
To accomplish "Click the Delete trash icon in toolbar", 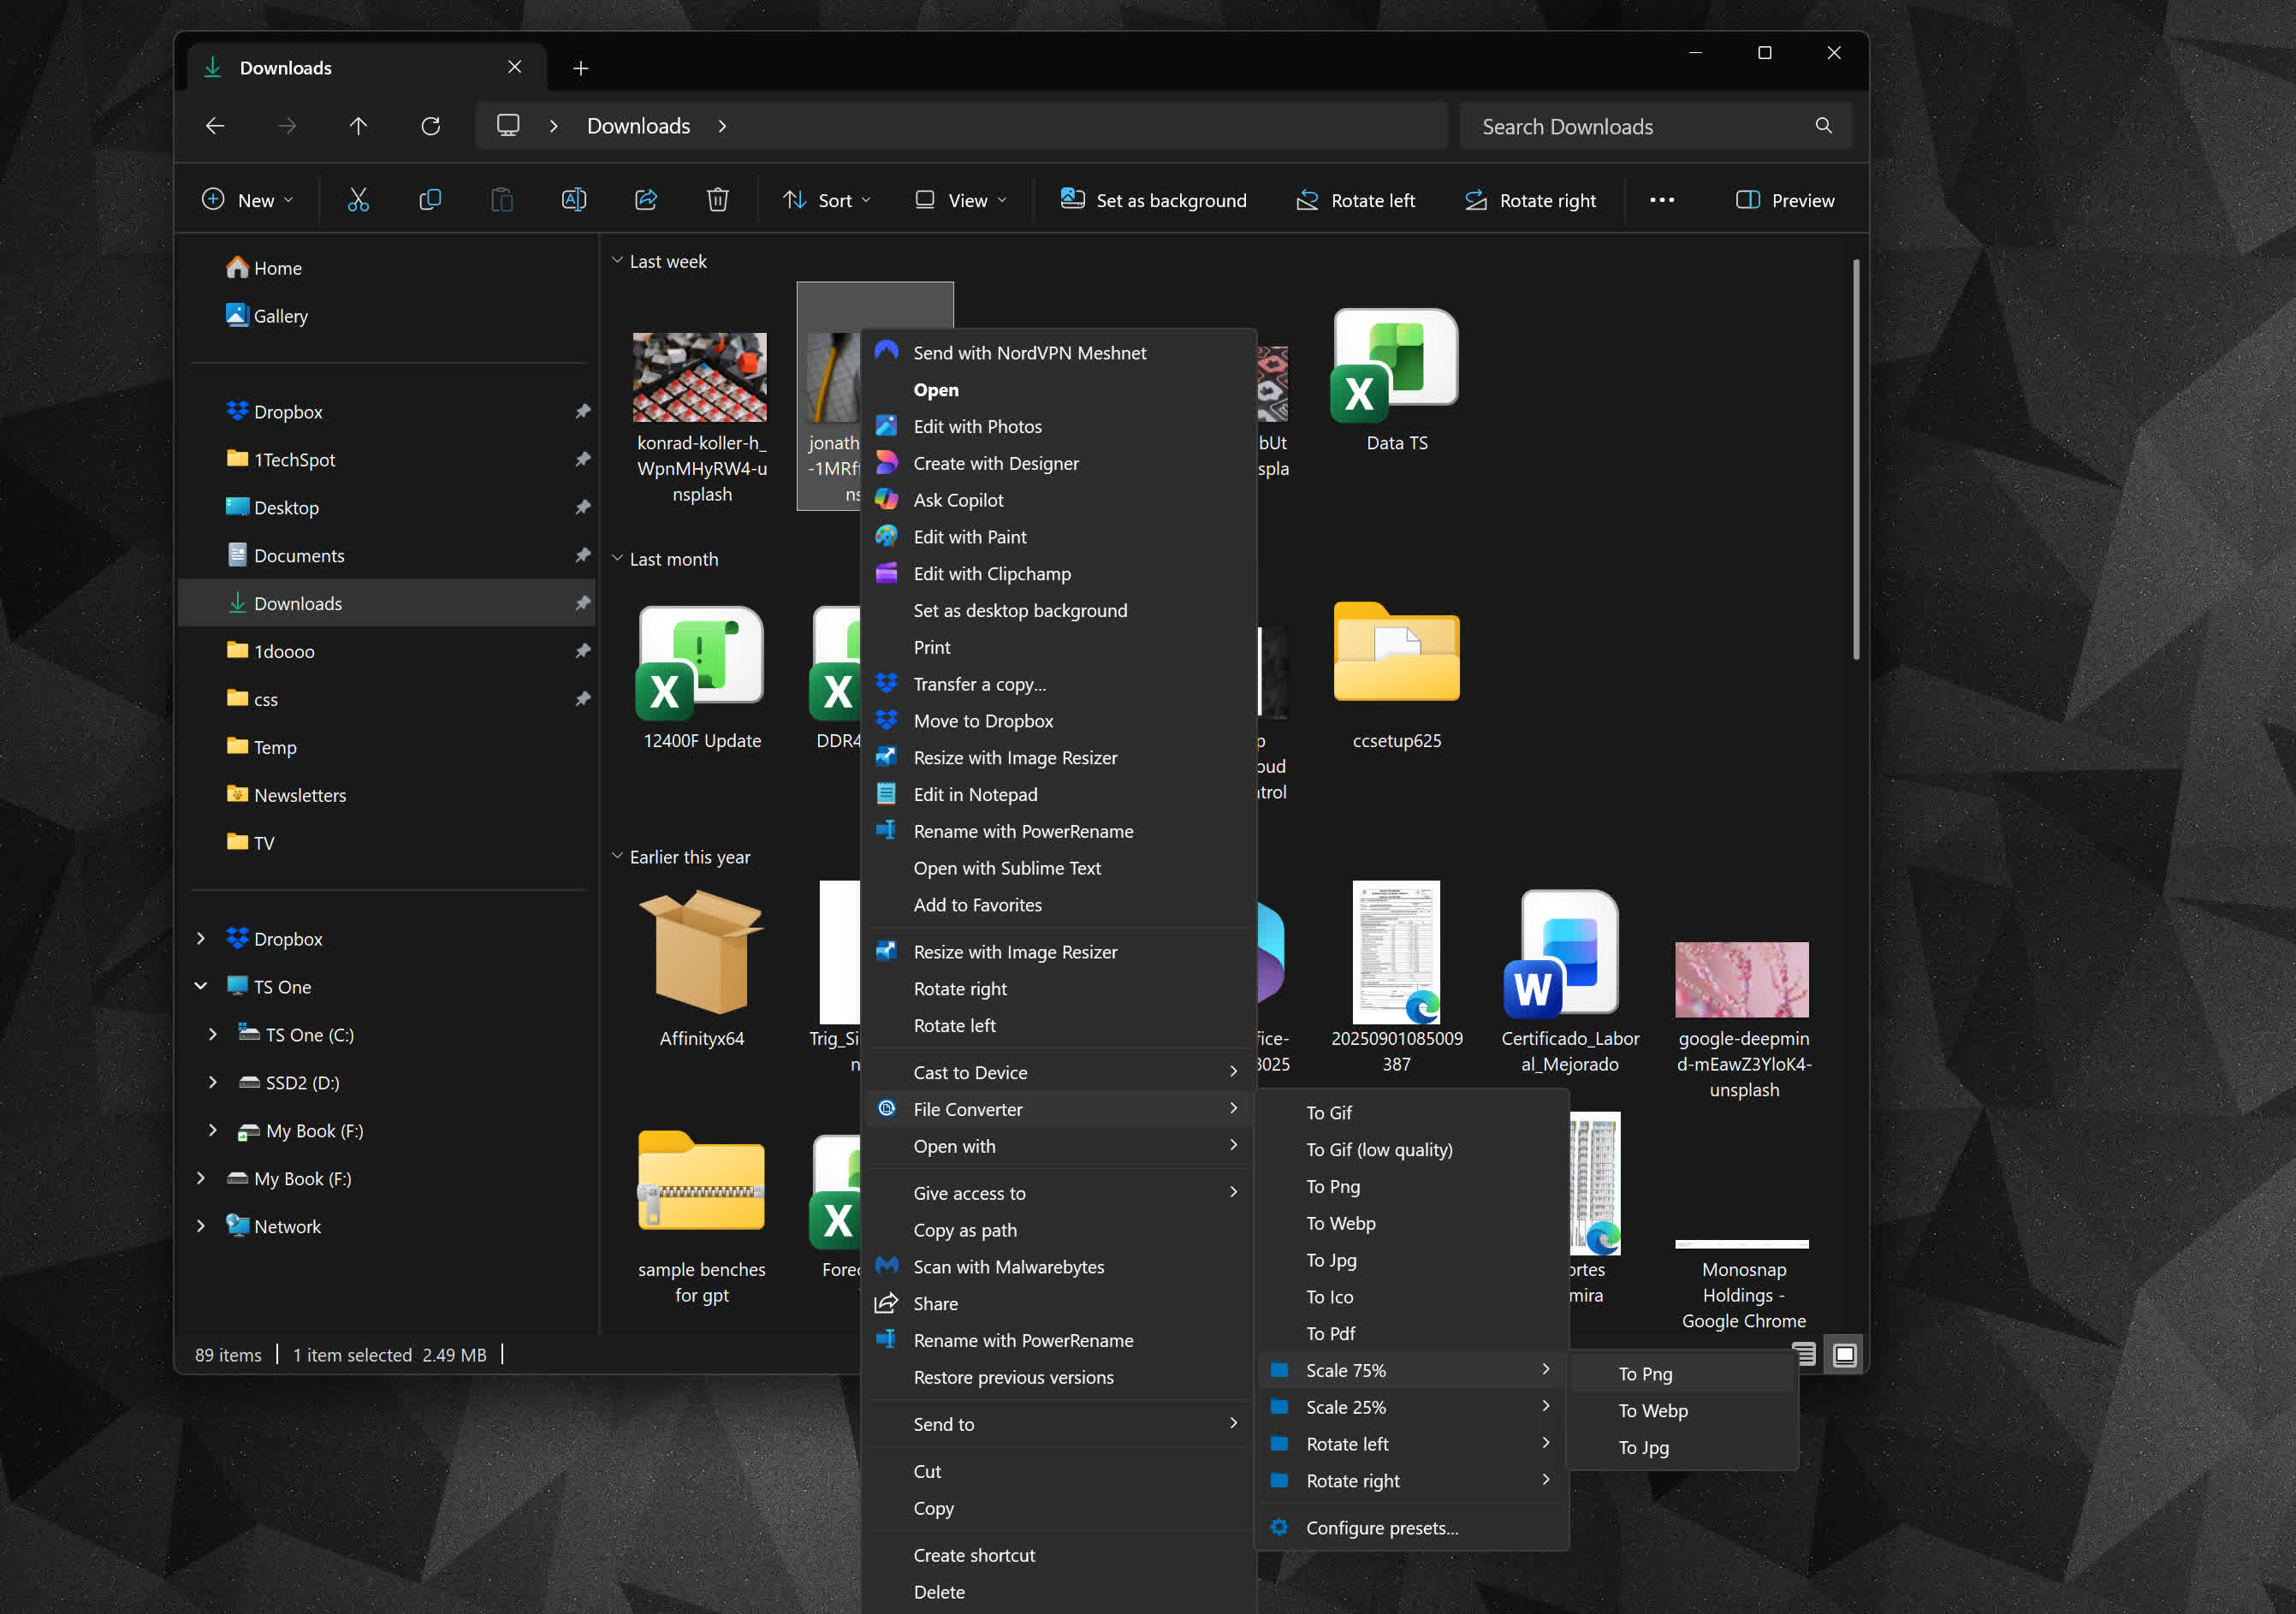I will pyautogui.click(x=717, y=200).
